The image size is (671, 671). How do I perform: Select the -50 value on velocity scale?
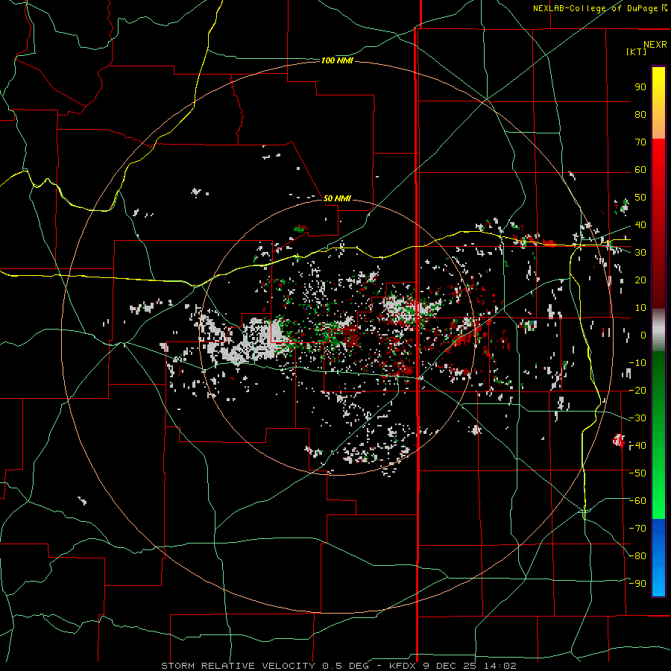(637, 473)
